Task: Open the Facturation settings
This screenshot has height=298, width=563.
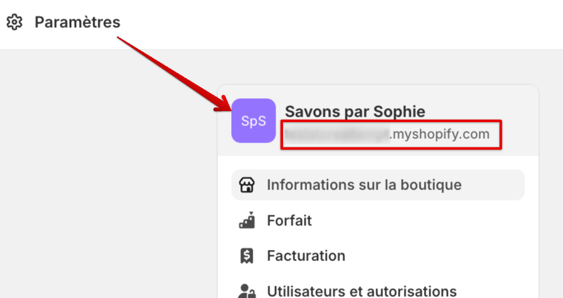Action: (x=306, y=255)
